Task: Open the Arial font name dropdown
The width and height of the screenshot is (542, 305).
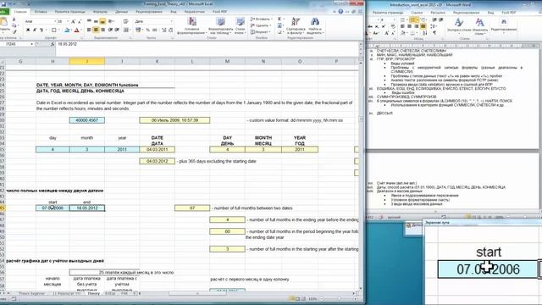Action: click(55, 21)
